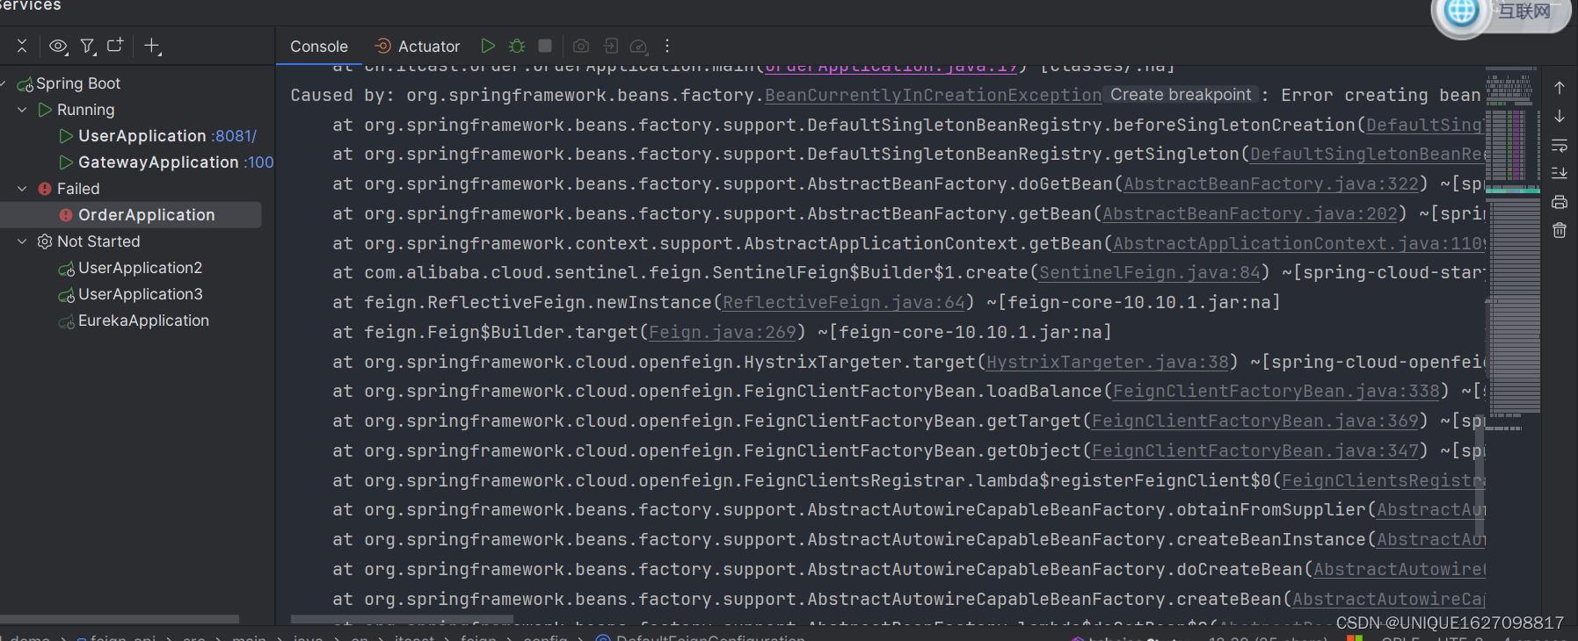Click the Create breakpoint button
Viewport: 1578px width, 641px height.
pos(1181,95)
